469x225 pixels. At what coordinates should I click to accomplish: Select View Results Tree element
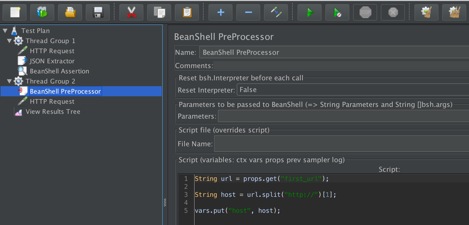click(x=53, y=112)
